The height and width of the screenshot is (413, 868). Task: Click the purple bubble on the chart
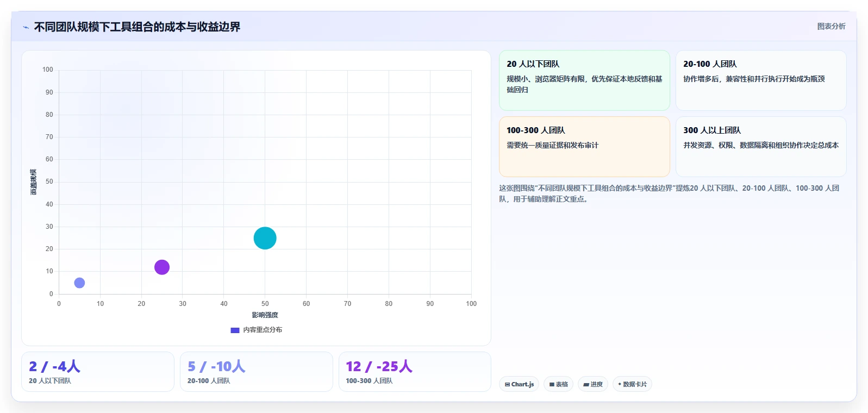162,267
